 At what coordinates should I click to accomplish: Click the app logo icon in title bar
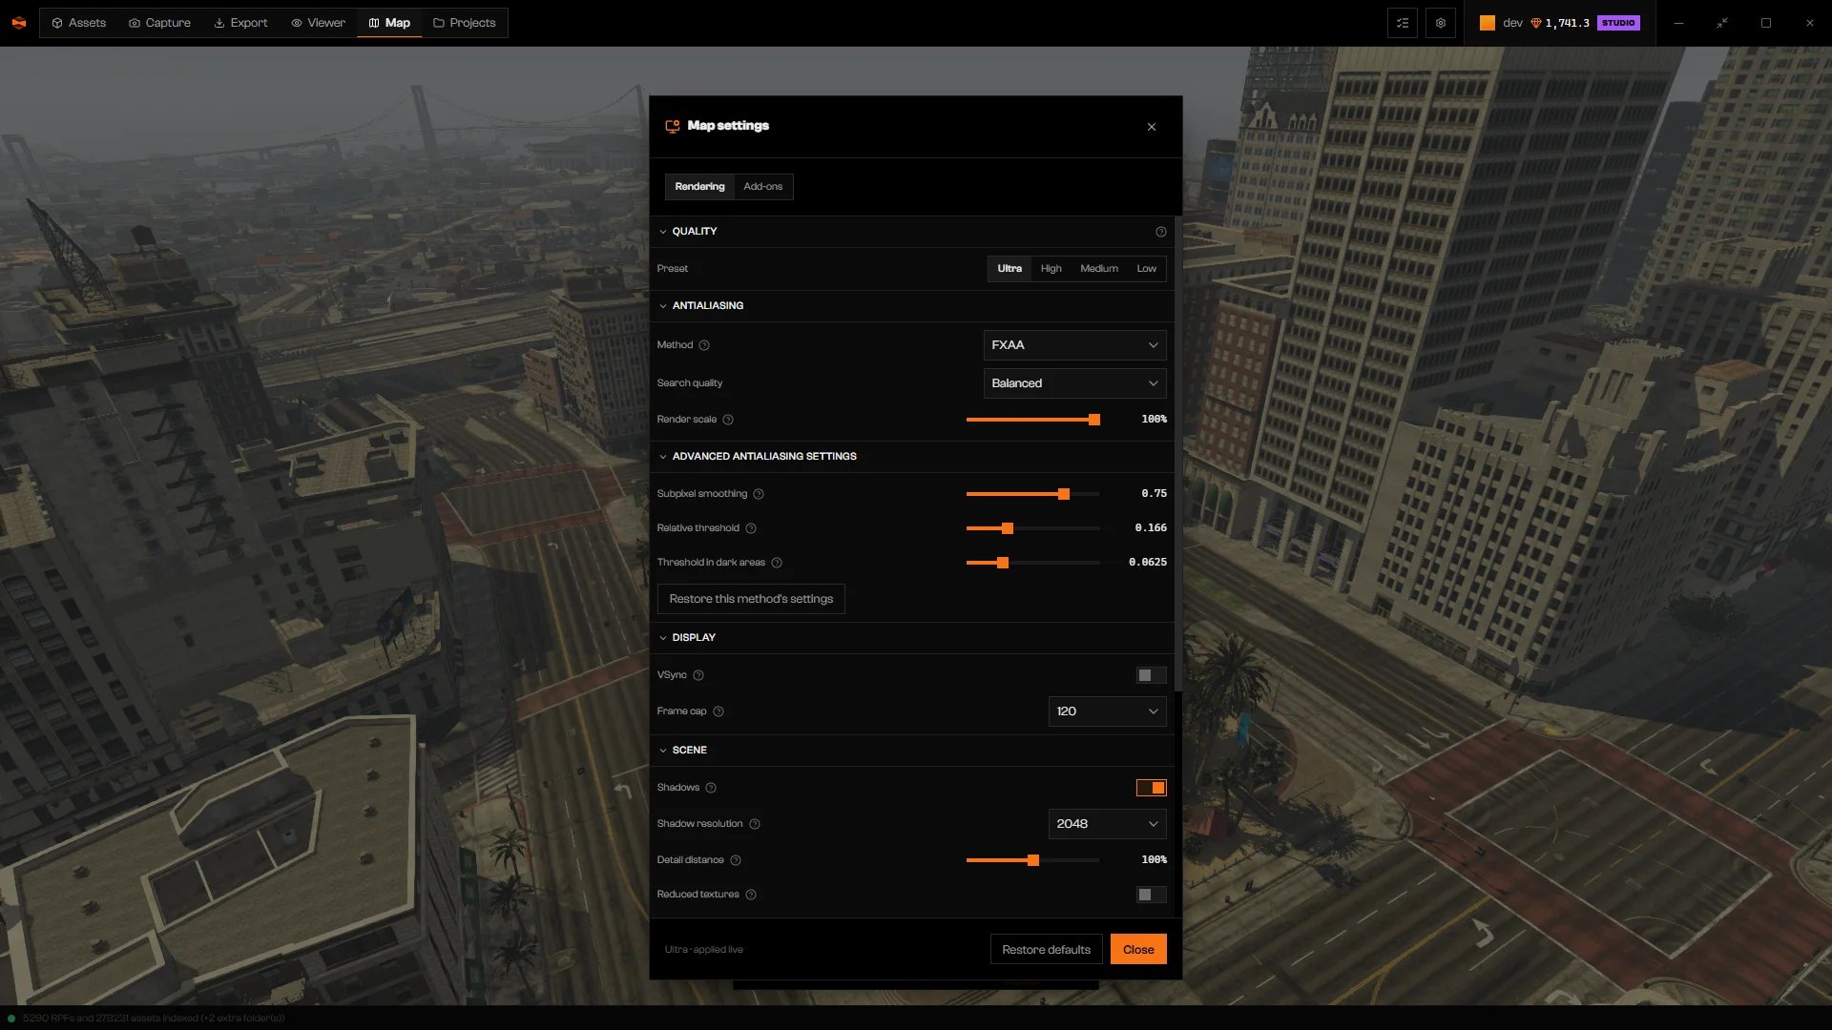point(18,23)
